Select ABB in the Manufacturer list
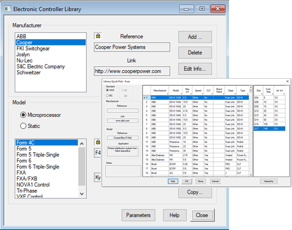292x230 pixels. (50, 36)
